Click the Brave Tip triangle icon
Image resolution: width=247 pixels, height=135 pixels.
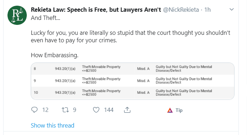170,110
